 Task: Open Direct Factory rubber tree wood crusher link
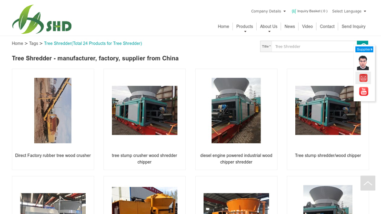pos(53,156)
